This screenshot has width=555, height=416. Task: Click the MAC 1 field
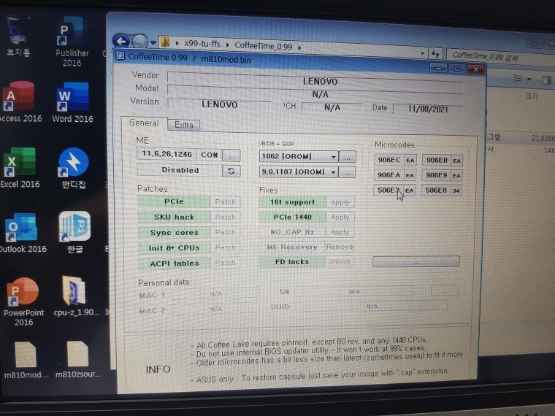tap(216, 293)
